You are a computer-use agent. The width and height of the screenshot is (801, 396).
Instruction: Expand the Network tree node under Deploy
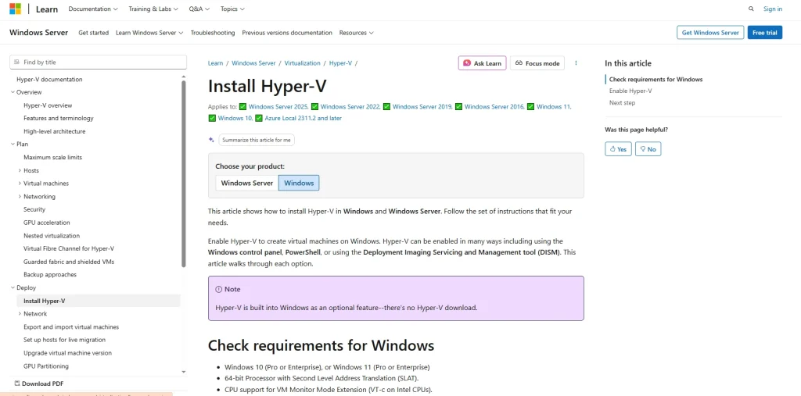pos(20,314)
